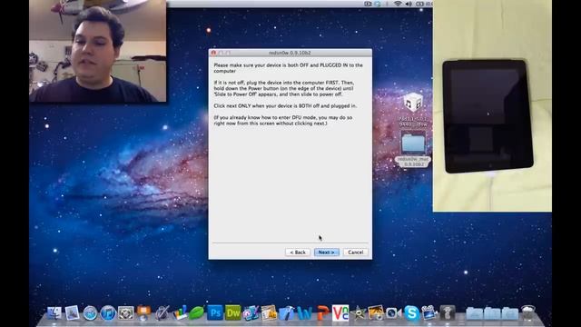Click the "Please make sure your device" text
Screen dimensions: 581x327
[289, 68]
